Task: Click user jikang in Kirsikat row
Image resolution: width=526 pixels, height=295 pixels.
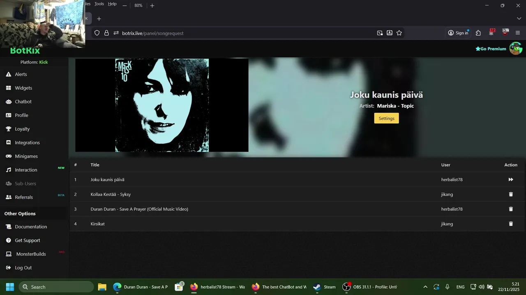Action: (447, 224)
